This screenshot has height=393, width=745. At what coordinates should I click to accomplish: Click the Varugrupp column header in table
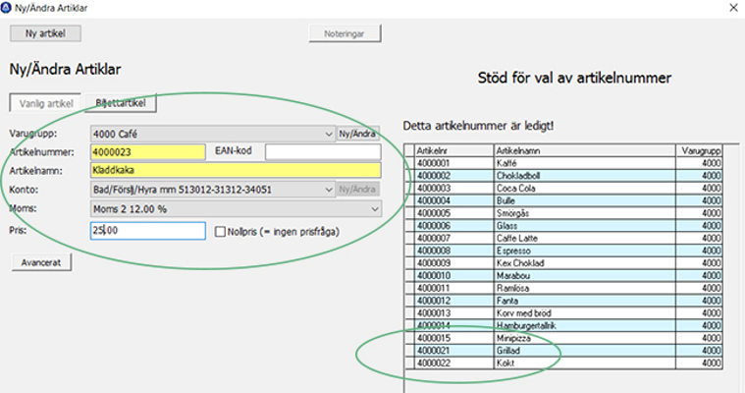click(x=699, y=151)
